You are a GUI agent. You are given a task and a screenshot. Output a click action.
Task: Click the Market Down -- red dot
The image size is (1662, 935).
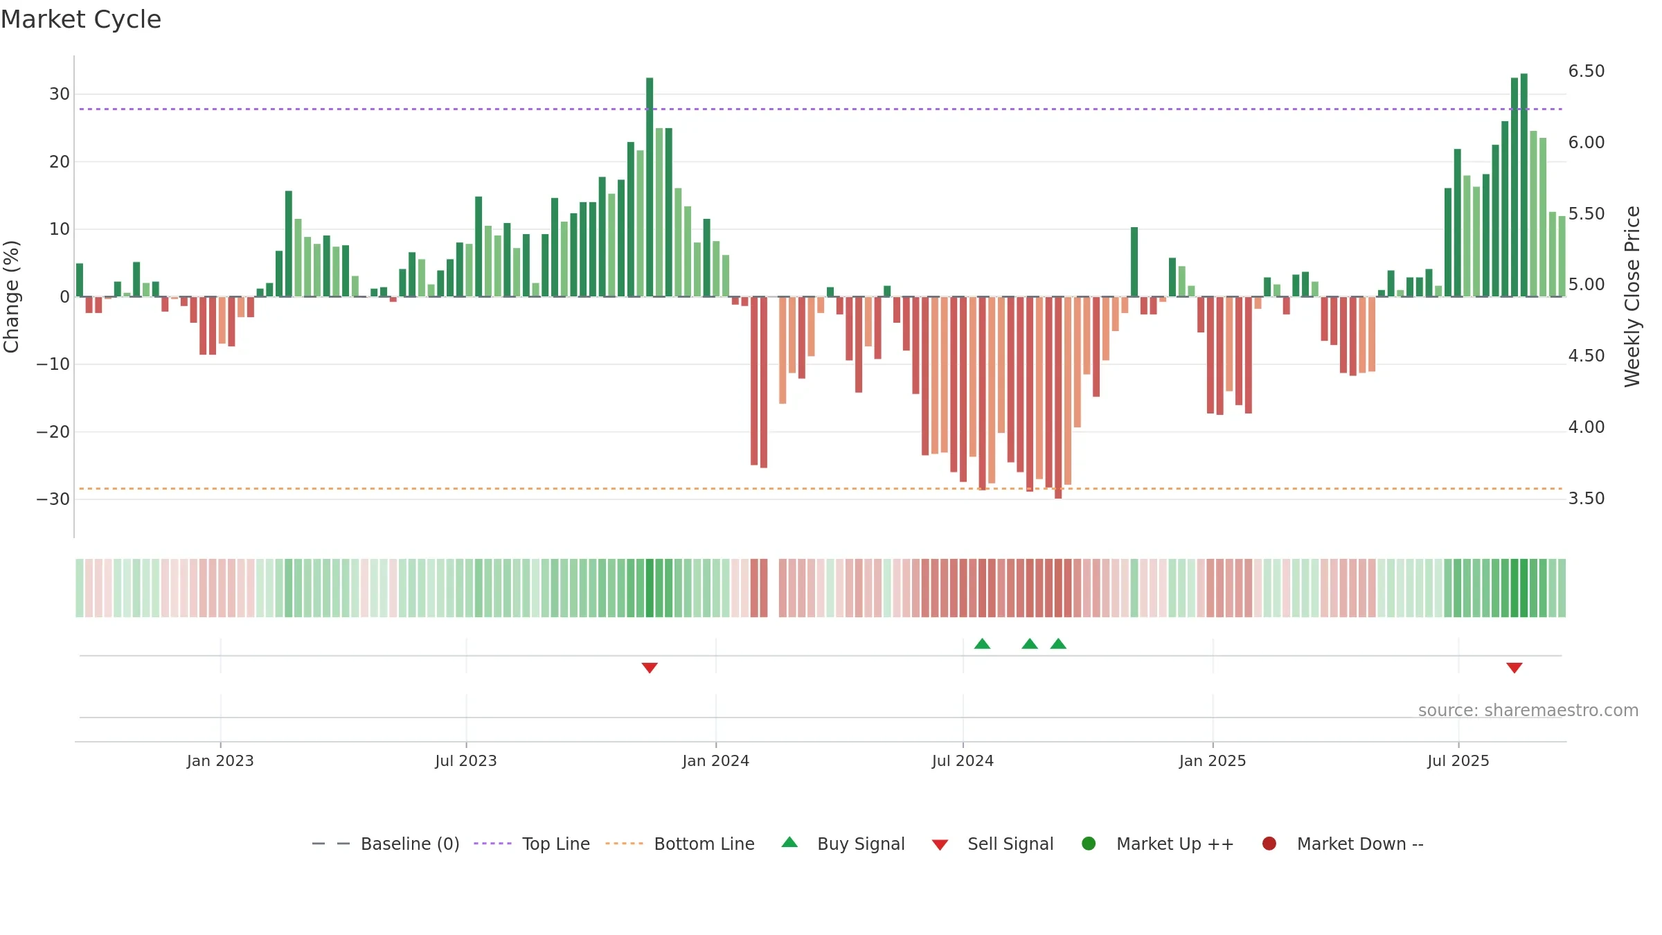pyautogui.click(x=1269, y=844)
